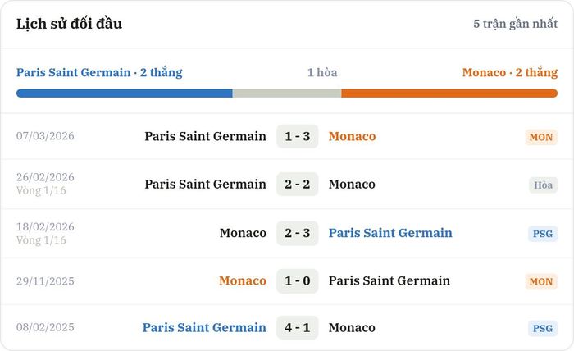Click the PSG badge on 08/02/2025 match

(x=543, y=328)
